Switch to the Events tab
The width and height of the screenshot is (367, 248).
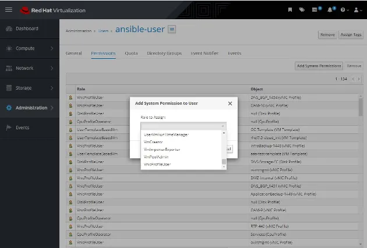235,53
